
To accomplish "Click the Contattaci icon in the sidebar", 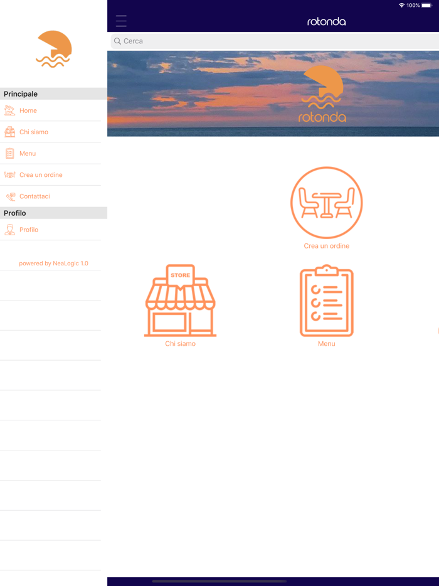I will tap(9, 196).
